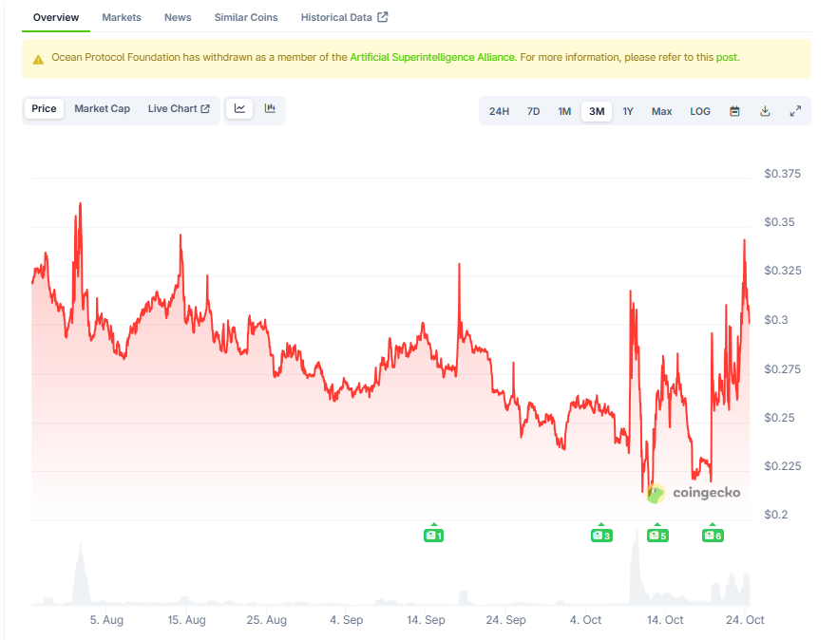Expand chart to fullscreen

(x=795, y=111)
